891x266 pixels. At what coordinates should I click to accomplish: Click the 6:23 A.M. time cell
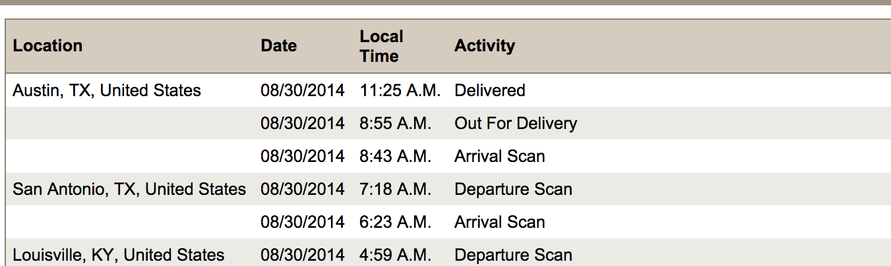point(395,223)
